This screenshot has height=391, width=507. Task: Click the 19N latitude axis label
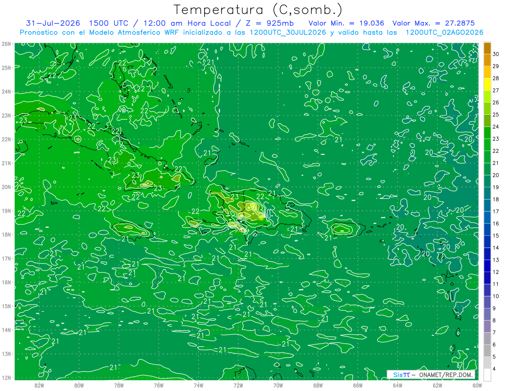(x=6, y=210)
